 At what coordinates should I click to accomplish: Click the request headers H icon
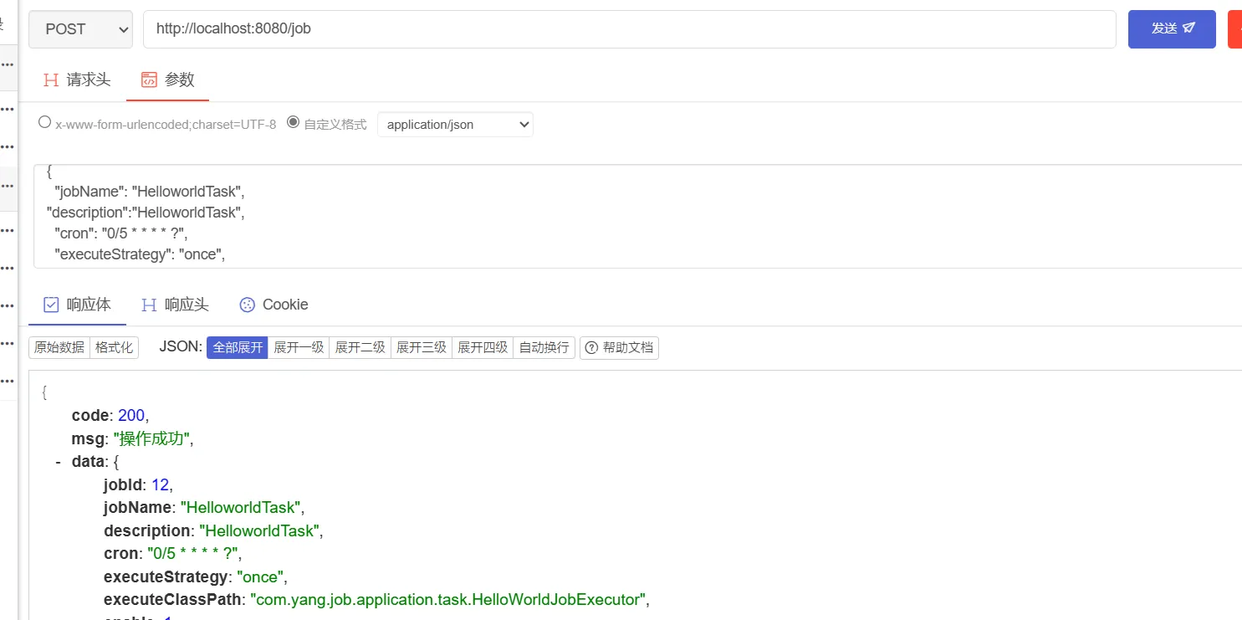(51, 80)
